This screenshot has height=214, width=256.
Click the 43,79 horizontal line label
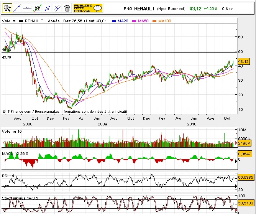coord(7,58)
